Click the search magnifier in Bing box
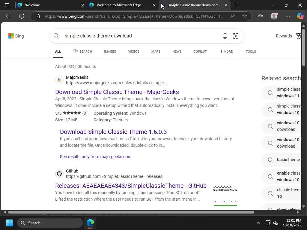 (x=56, y=36)
